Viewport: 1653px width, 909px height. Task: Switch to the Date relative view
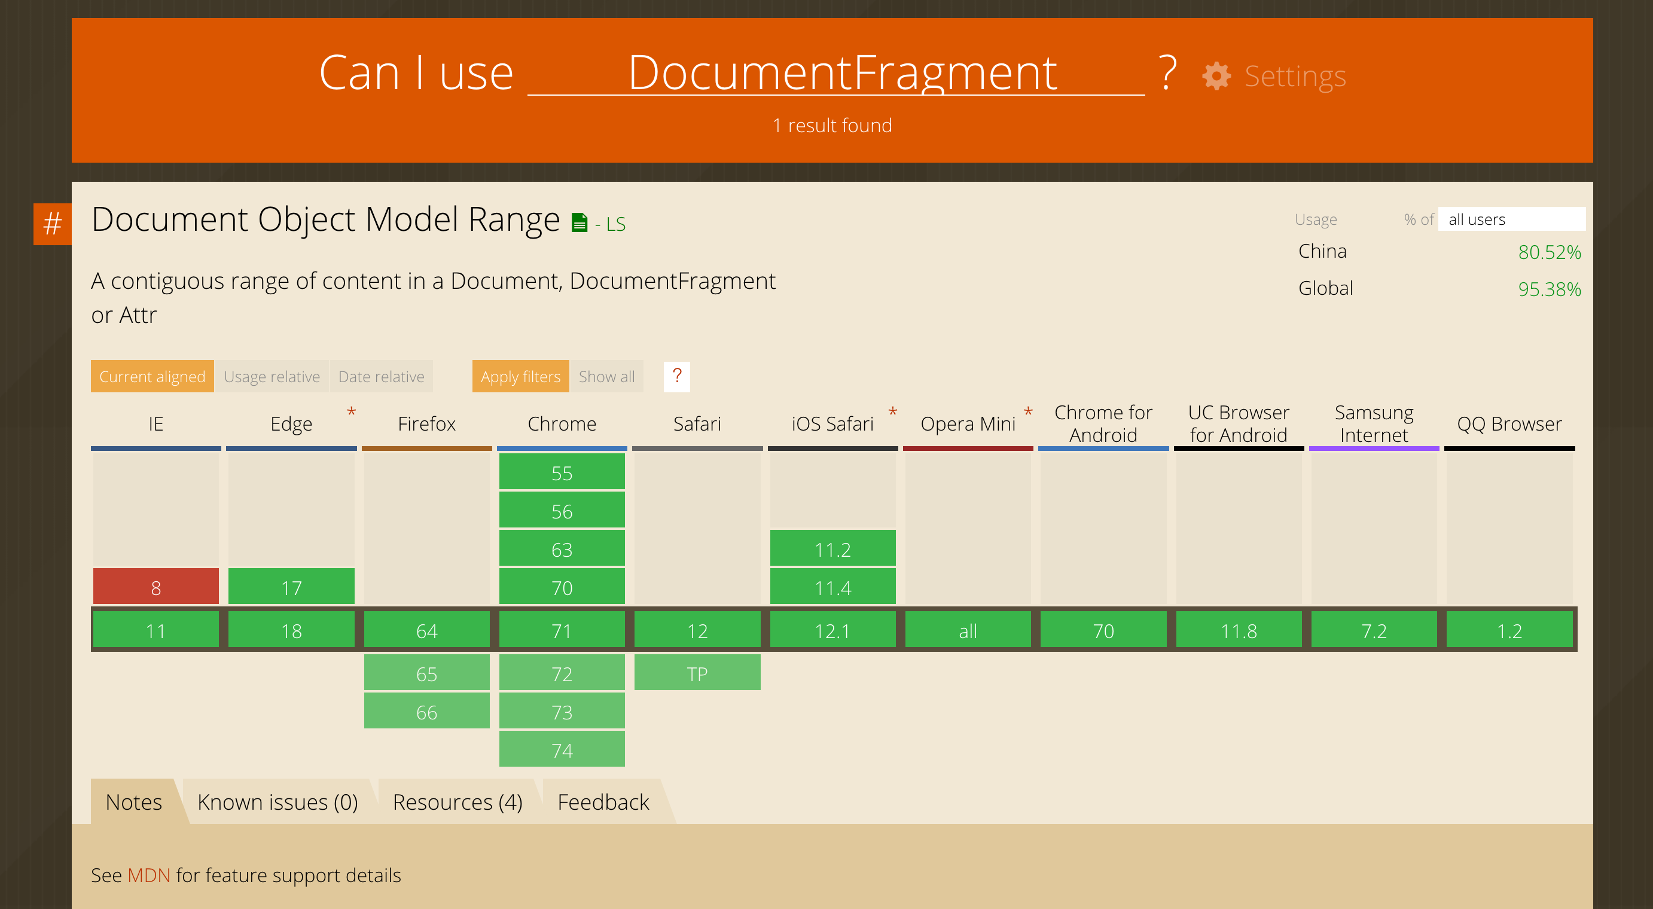381,377
